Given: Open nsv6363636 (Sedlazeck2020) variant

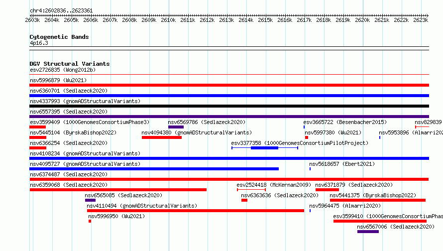Looking at the screenshot, I should [x=280, y=195].
